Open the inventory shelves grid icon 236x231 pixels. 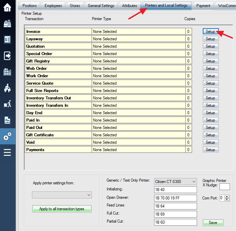(x=7, y=72)
